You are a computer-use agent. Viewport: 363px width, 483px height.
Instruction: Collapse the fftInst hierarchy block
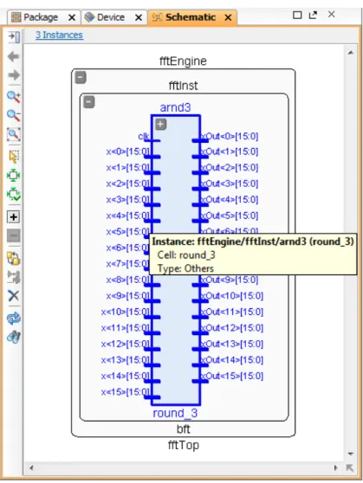tap(89, 102)
